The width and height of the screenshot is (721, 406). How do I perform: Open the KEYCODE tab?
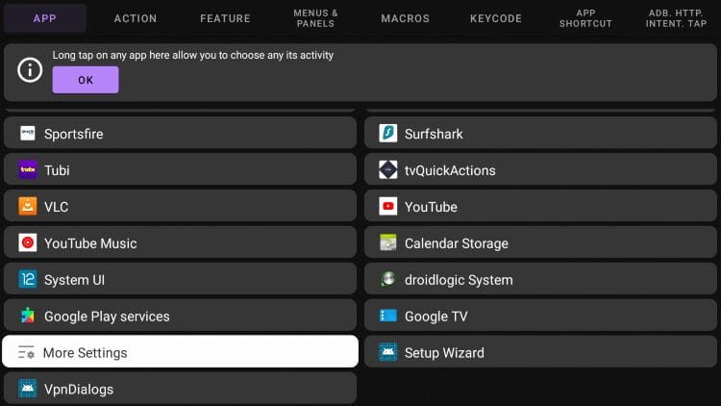496,18
